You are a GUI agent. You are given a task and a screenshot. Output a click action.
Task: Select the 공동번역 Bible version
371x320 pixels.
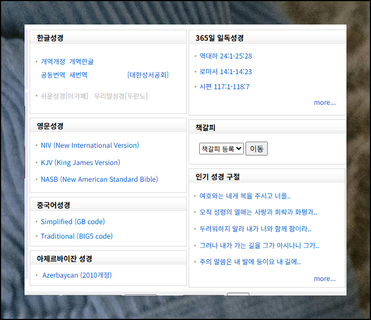(x=53, y=75)
